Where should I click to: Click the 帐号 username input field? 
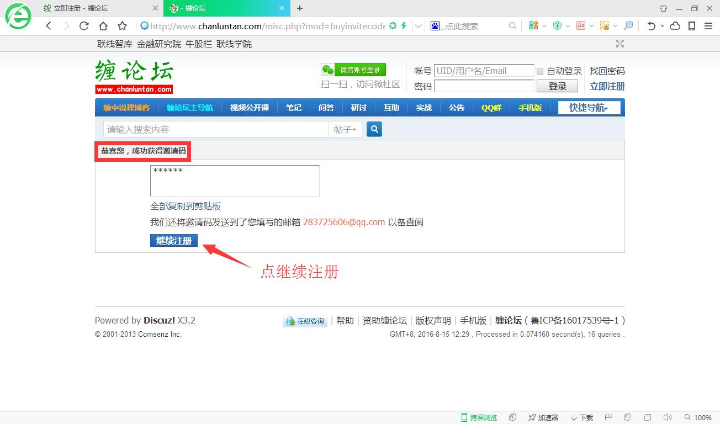pyautogui.click(x=484, y=71)
